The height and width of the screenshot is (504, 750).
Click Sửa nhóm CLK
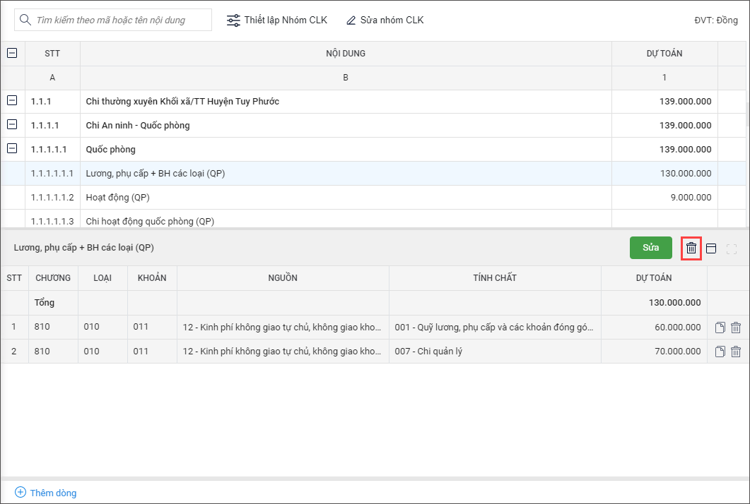coord(385,20)
